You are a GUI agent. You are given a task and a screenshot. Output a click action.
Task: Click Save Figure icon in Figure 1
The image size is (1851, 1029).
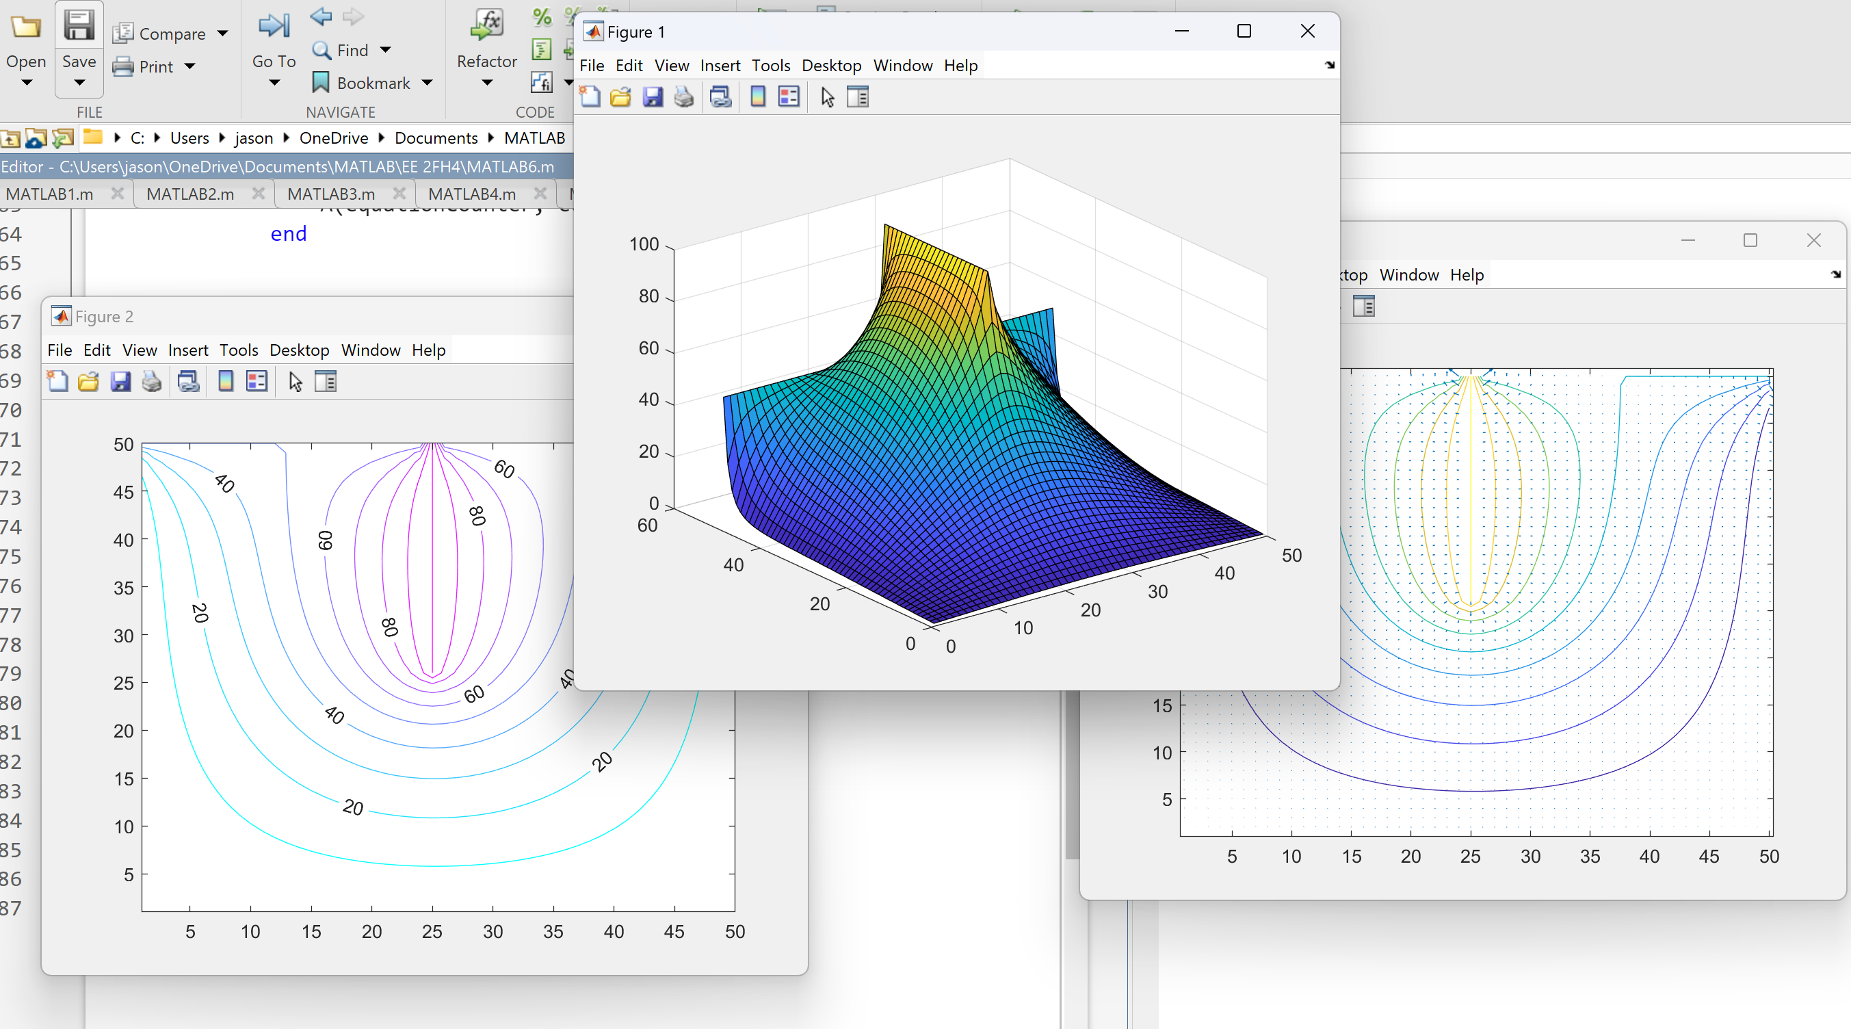653,97
